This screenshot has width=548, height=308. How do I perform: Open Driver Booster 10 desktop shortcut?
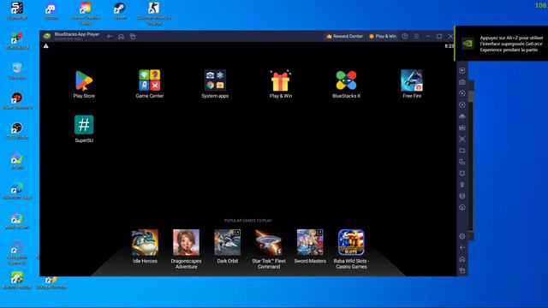[17, 101]
